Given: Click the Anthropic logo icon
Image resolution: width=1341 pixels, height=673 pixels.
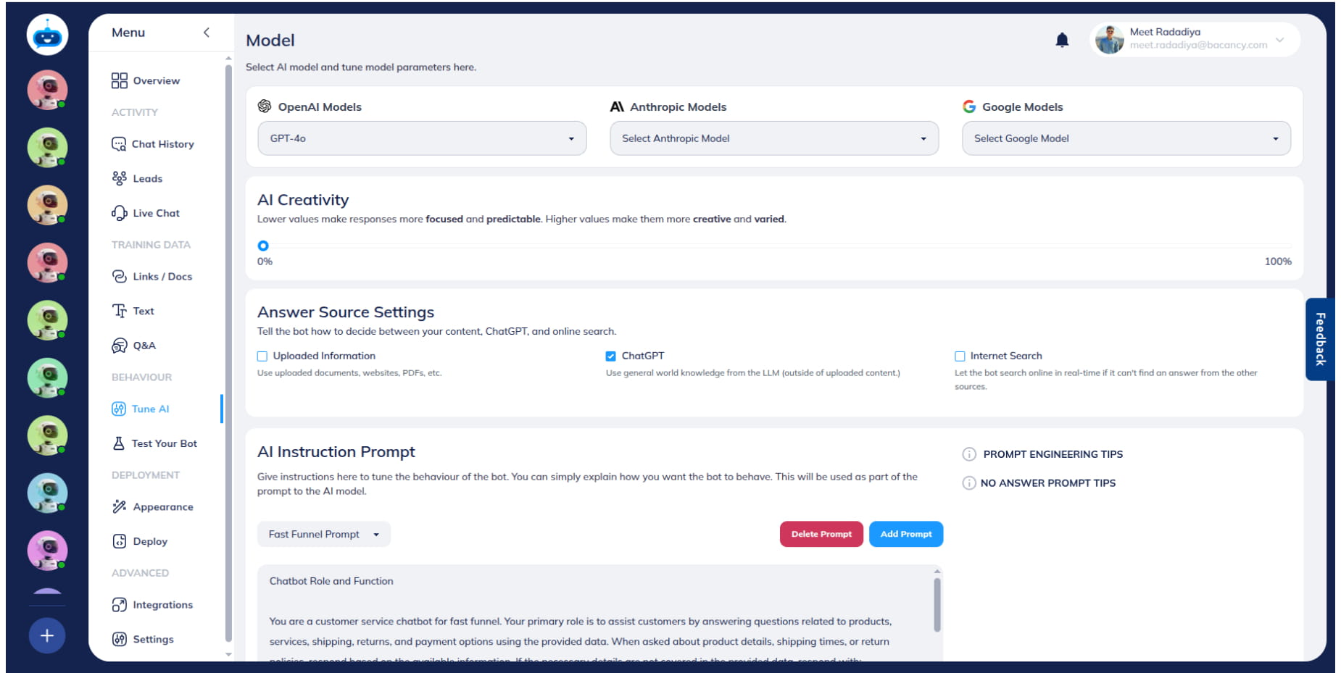Looking at the screenshot, I should pos(617,106).
